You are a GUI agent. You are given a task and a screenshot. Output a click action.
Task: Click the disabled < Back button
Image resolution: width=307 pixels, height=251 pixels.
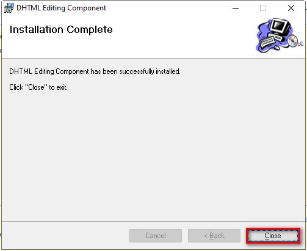pyautogui.click(x=214, y=236)
